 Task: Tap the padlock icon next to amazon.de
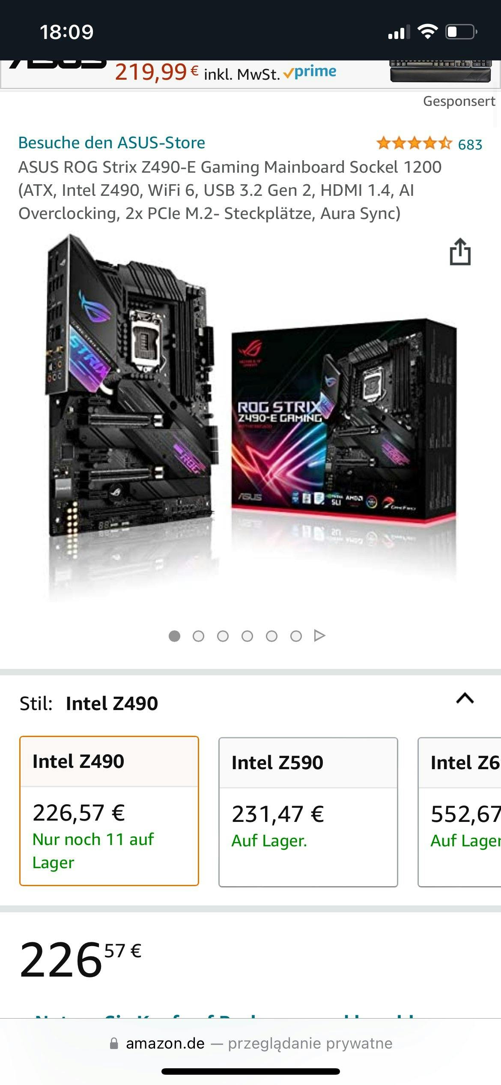point(114,1043)
